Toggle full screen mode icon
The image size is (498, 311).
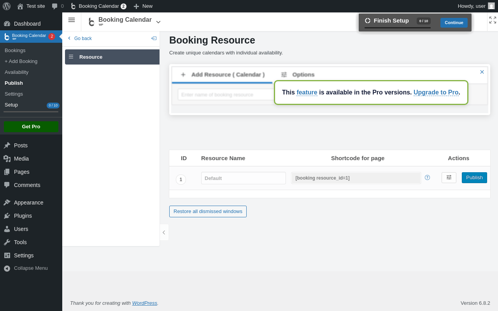point(493,20)
